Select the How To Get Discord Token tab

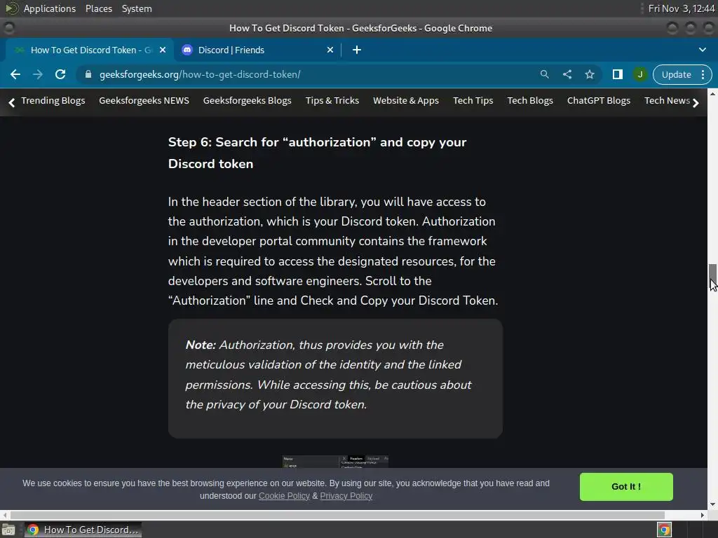89,50
